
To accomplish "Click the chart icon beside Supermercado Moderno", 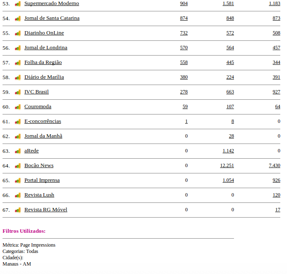I will [x=18, y=4].
